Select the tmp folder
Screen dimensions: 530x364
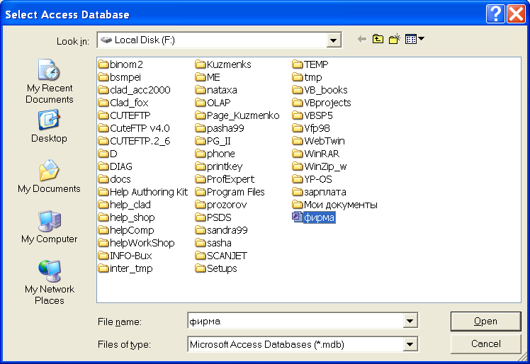307,77
